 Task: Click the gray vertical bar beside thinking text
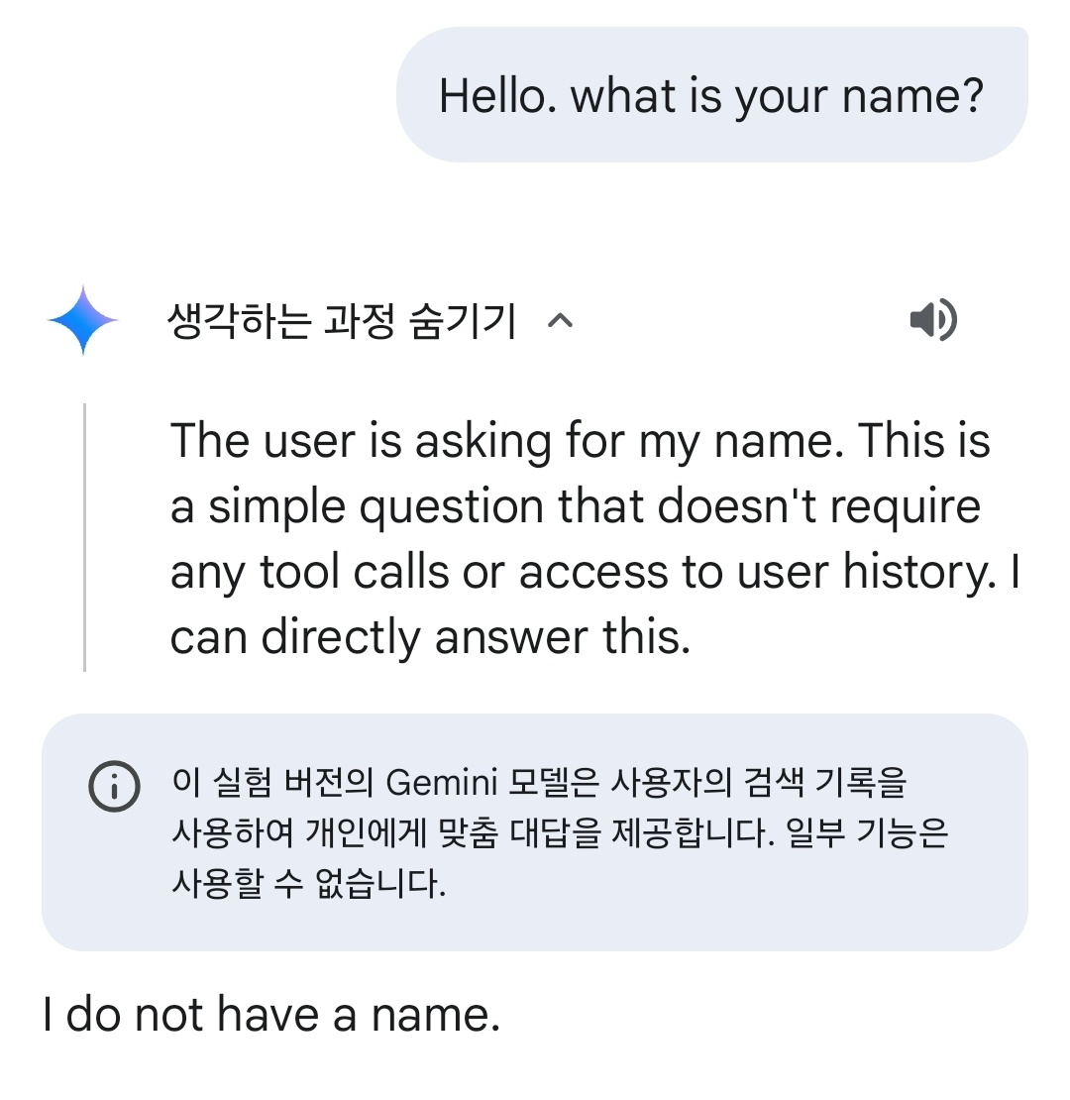tap(85, 537)
